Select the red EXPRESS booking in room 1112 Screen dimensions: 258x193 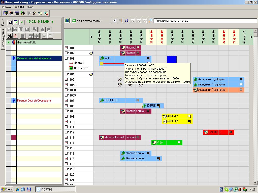click(218, 132)
